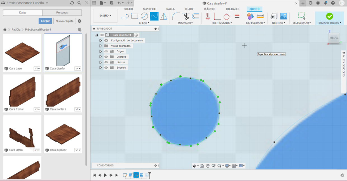Click the Insert image icon

tap(283, 16)
